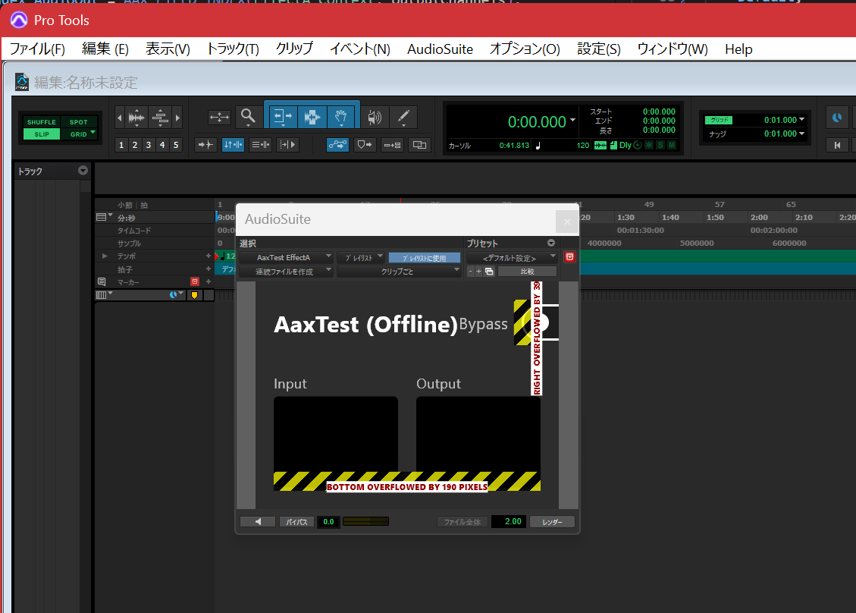
Task: Select the Zoomer magnifier tool
Action: point(249,116)
